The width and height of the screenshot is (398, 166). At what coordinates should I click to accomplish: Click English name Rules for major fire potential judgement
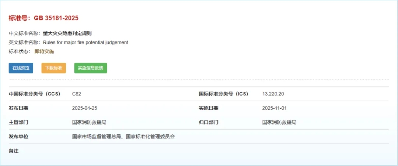(85, 42)
